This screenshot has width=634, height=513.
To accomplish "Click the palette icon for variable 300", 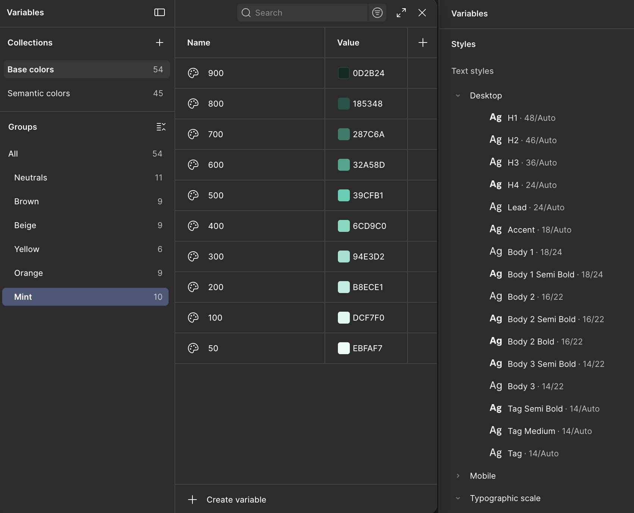I will (193, 256).
